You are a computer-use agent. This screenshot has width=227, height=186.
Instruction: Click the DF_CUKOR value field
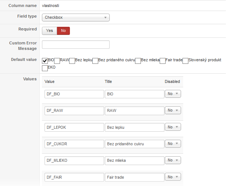74,144
